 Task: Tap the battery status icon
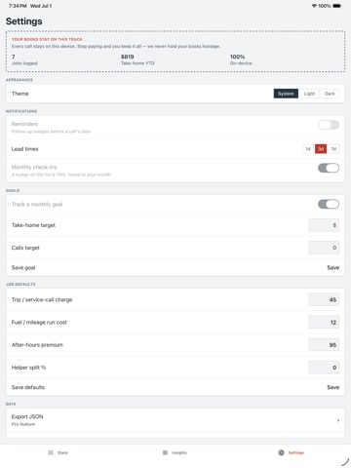pos(336,6)
